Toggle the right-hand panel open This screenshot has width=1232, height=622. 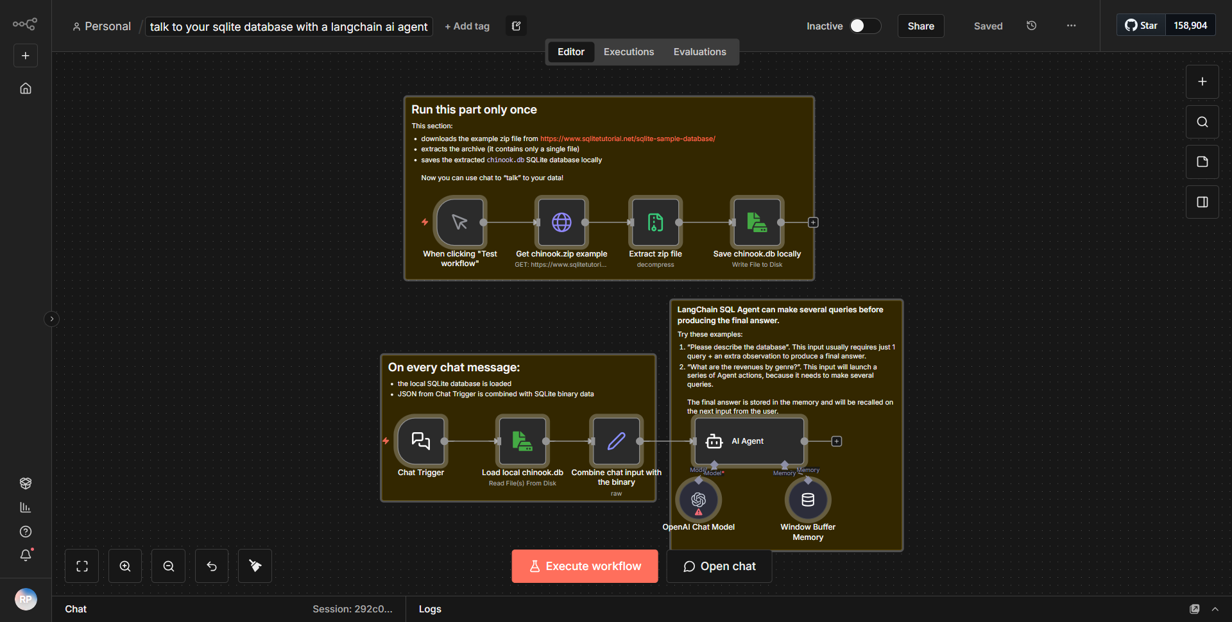coord(1202,201)
